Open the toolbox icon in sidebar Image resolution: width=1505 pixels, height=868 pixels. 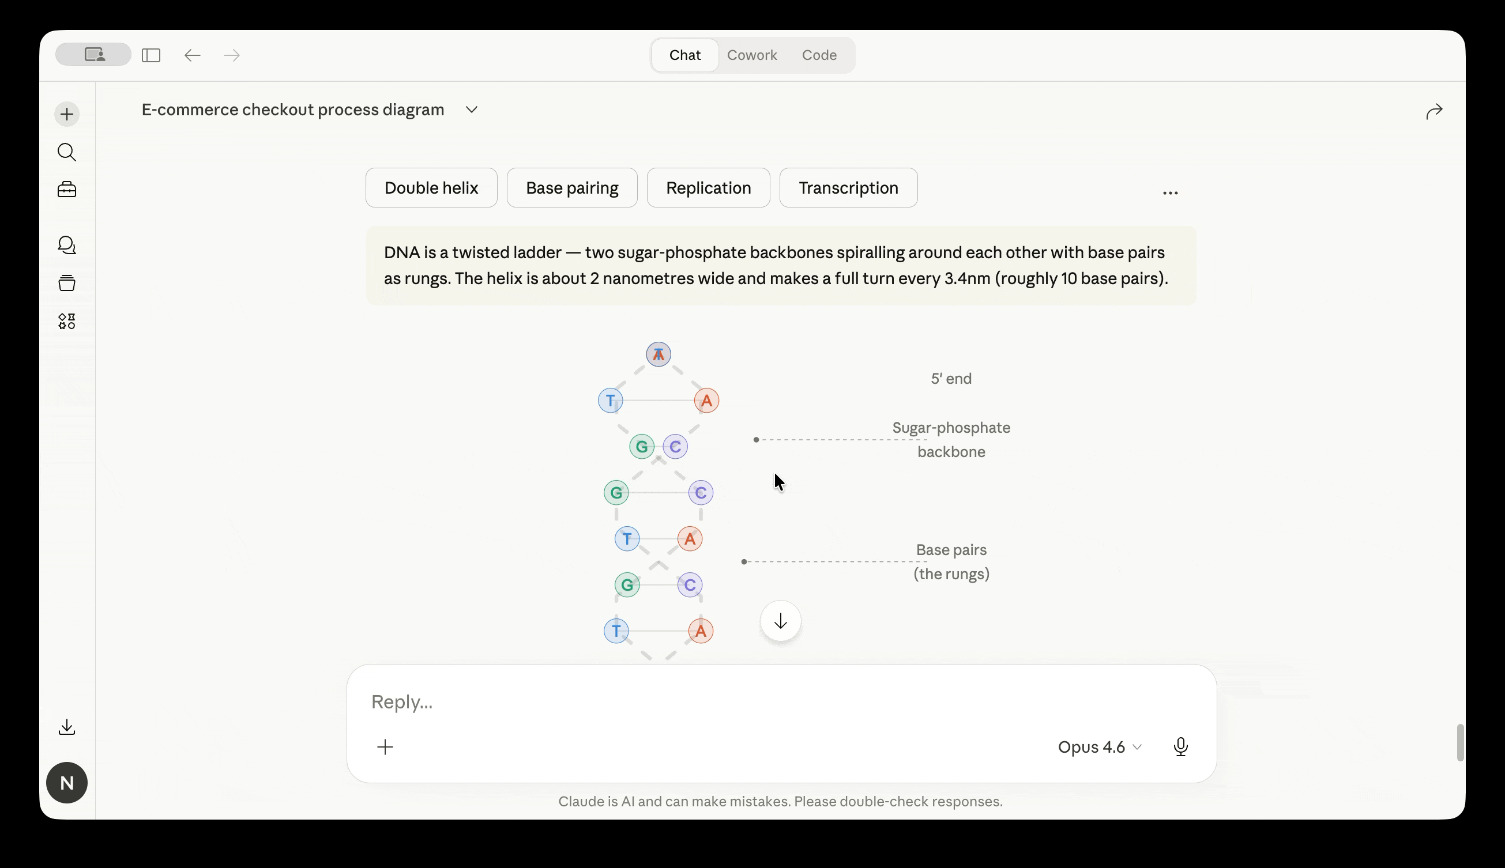(x=67, y=190)
